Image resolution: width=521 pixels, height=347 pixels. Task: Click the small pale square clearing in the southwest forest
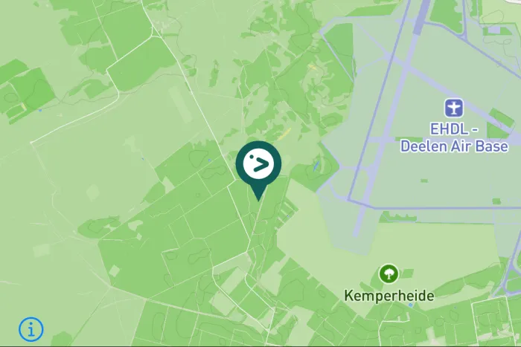[x=114, y=271]
